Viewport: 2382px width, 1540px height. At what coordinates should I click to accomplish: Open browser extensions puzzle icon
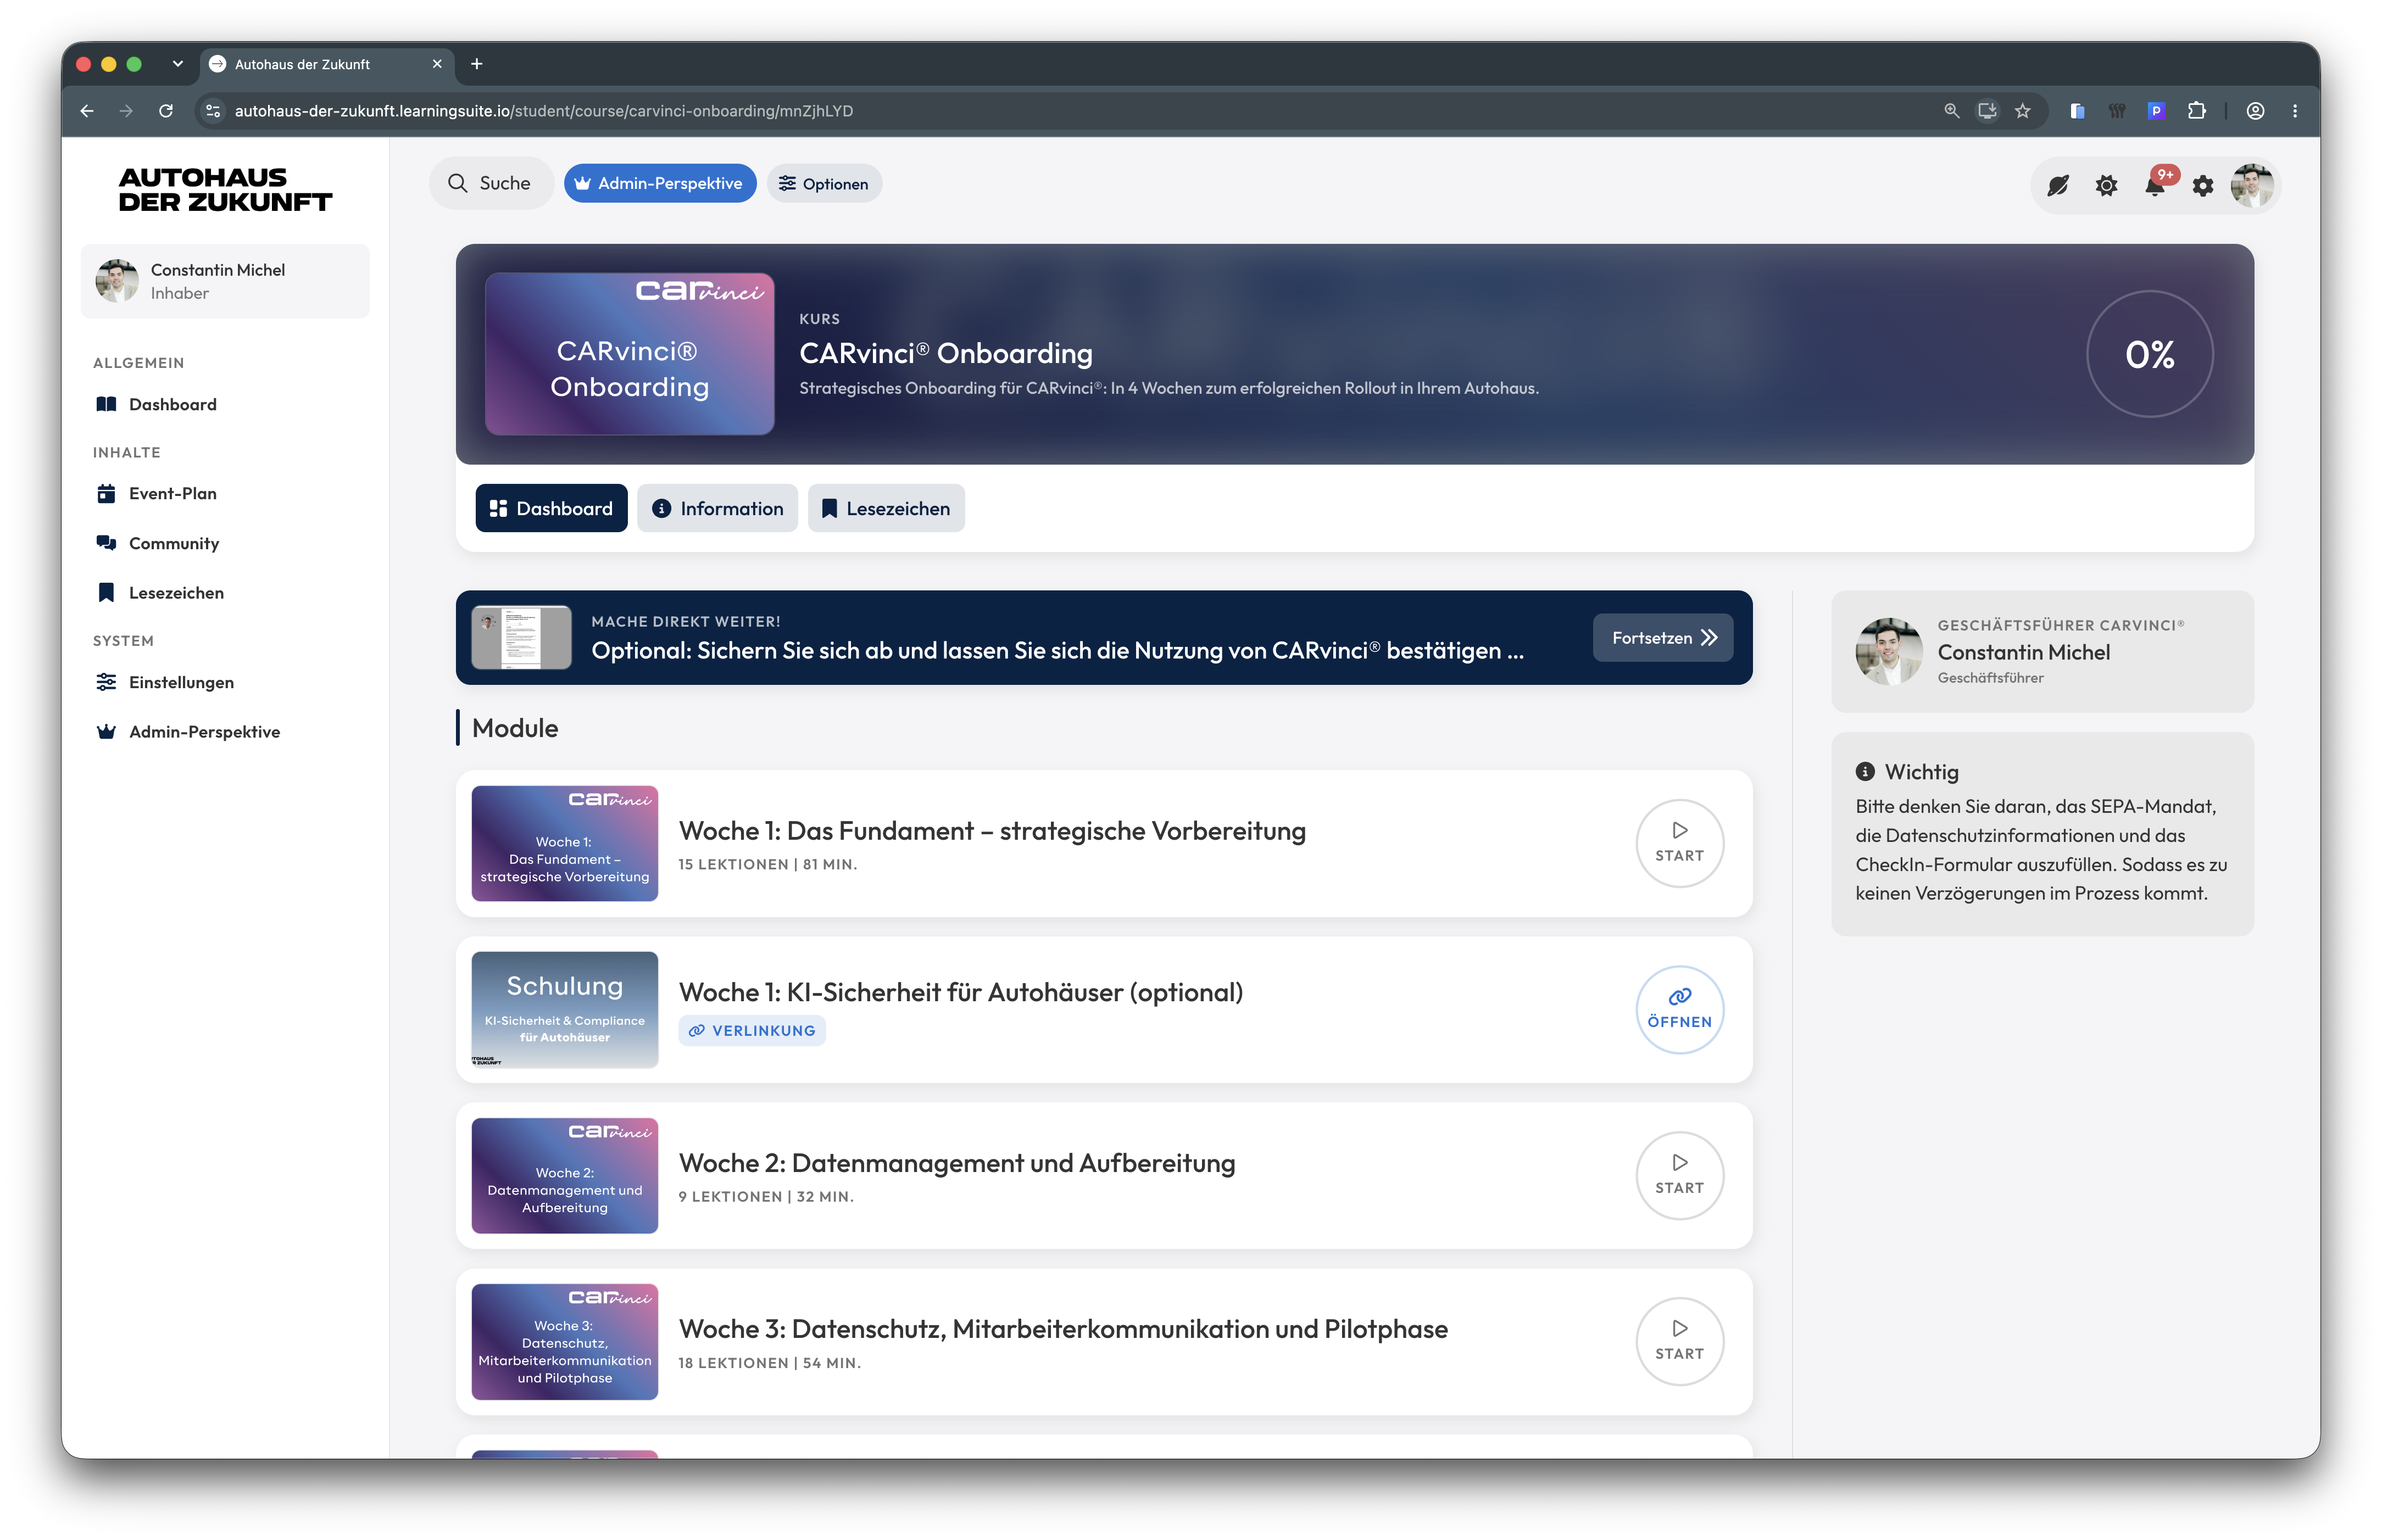[x=2196, y=111]
